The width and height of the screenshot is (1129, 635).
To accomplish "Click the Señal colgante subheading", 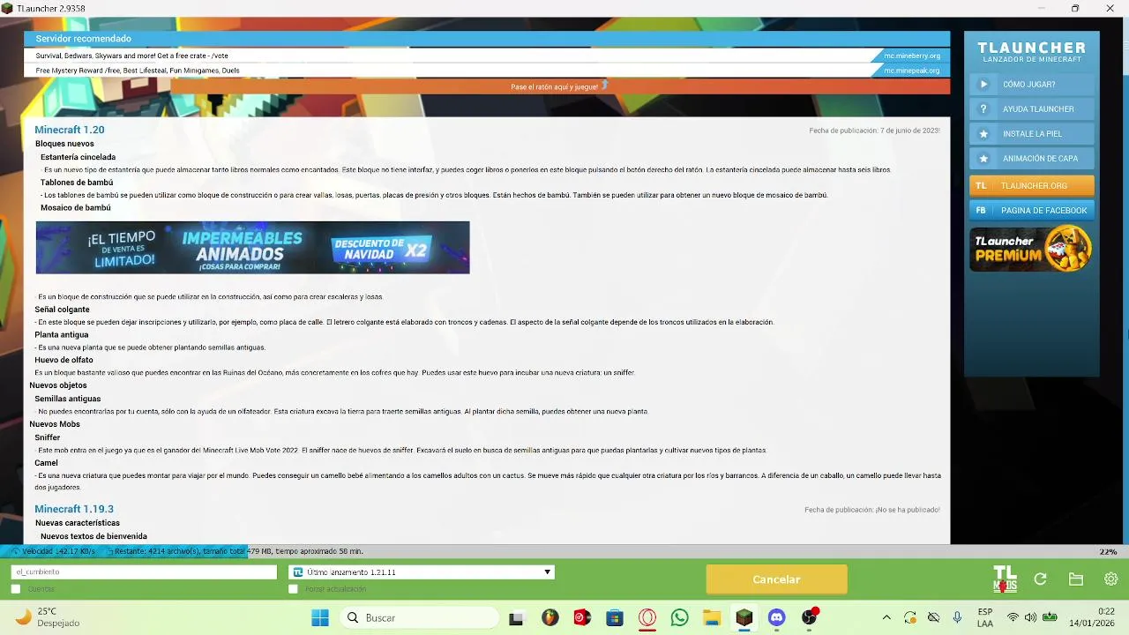I will [62, 310].
